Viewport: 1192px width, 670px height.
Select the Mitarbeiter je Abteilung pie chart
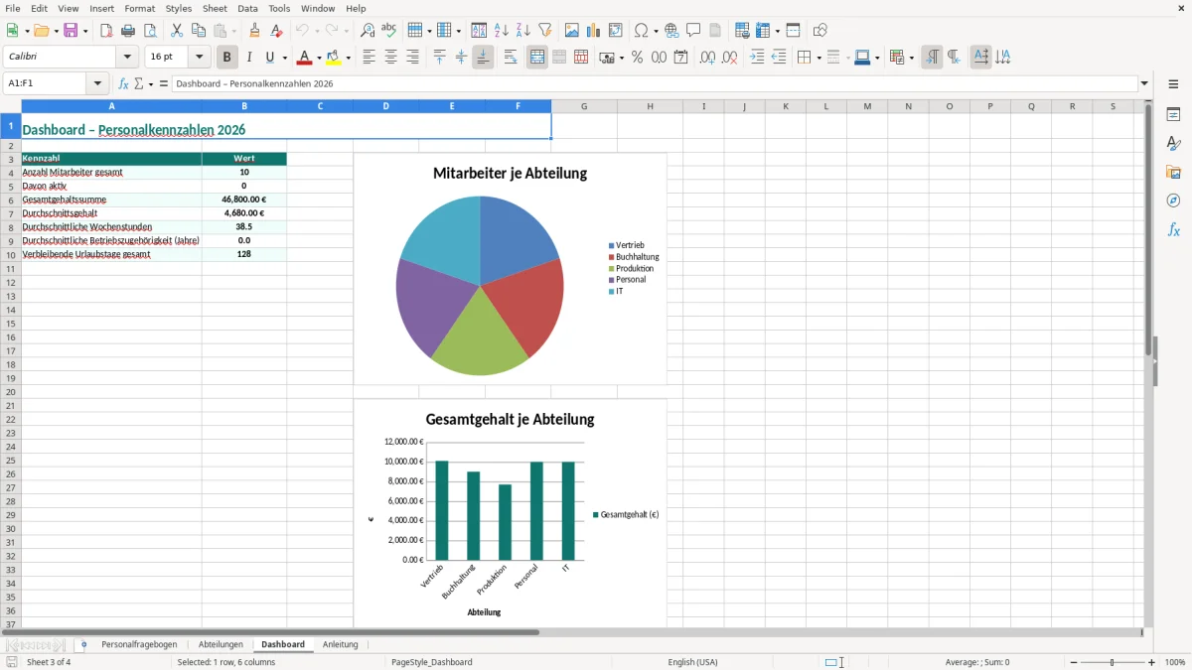(510, 268)
